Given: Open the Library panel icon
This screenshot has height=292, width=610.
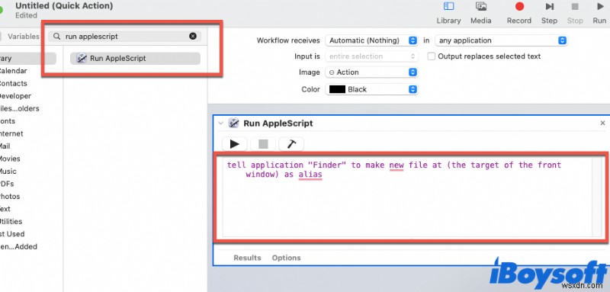Looking at the screenshot, I should pyautogui.click(x=448, y=7).
